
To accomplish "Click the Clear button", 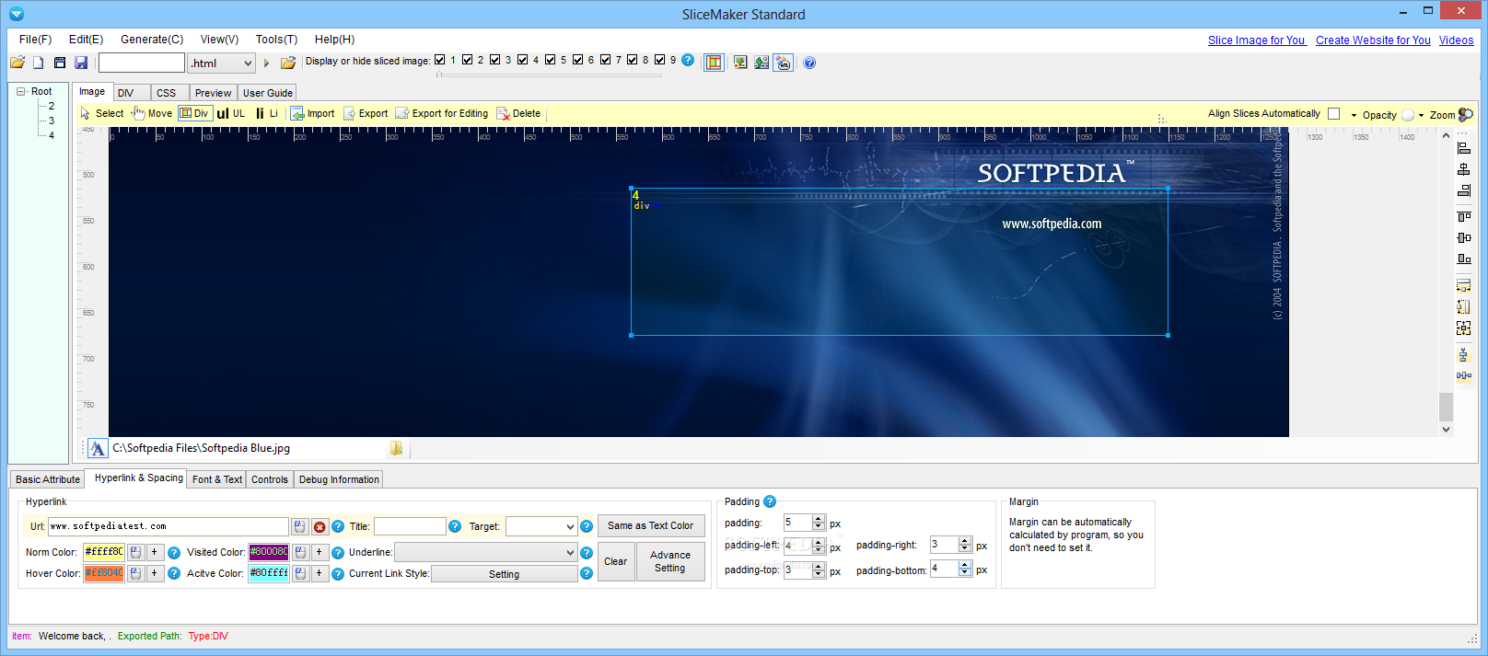I will [616, 561].
